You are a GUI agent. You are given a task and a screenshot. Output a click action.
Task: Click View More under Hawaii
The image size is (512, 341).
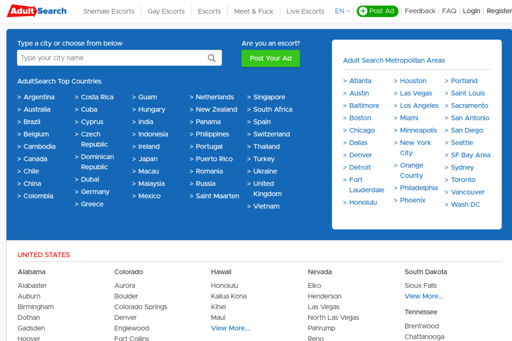[x=230, y=328]
